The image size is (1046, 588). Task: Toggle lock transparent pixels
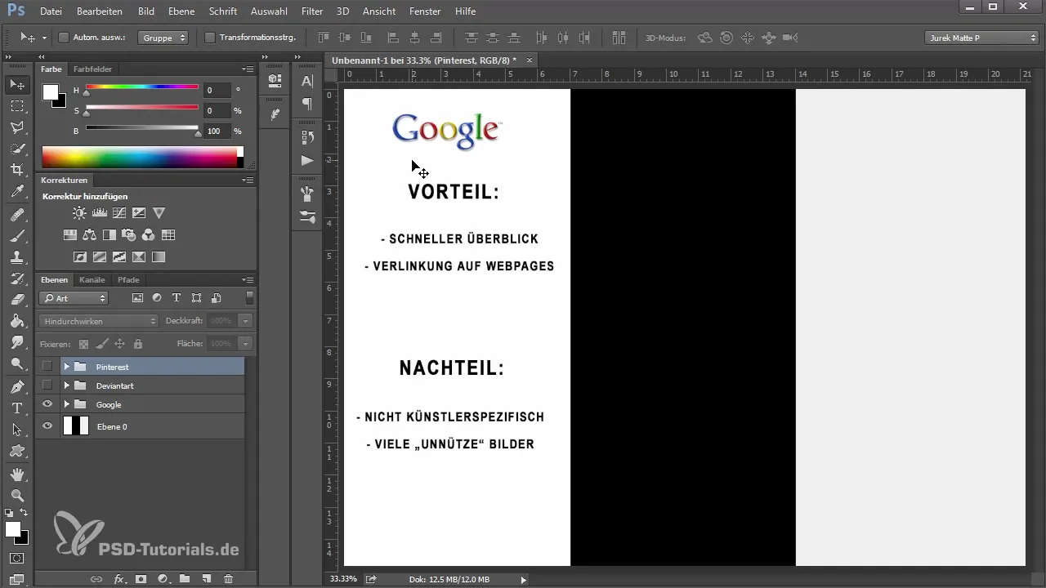click(x=83, y=344)
